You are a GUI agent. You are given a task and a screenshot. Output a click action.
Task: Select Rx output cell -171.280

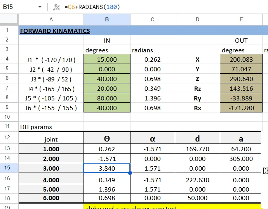241,107
